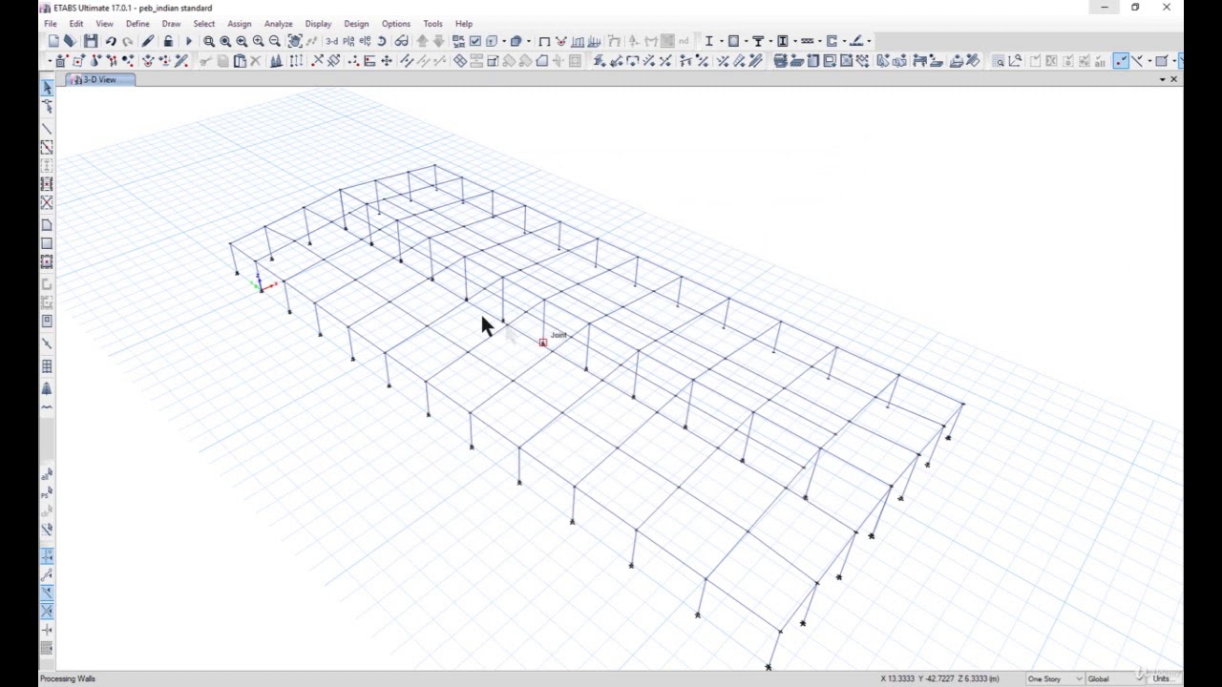Click the Zoom Out One Step icon
Image resolution: width=1222 pixels, height=687 pixels.
click(x=275, y=41)
